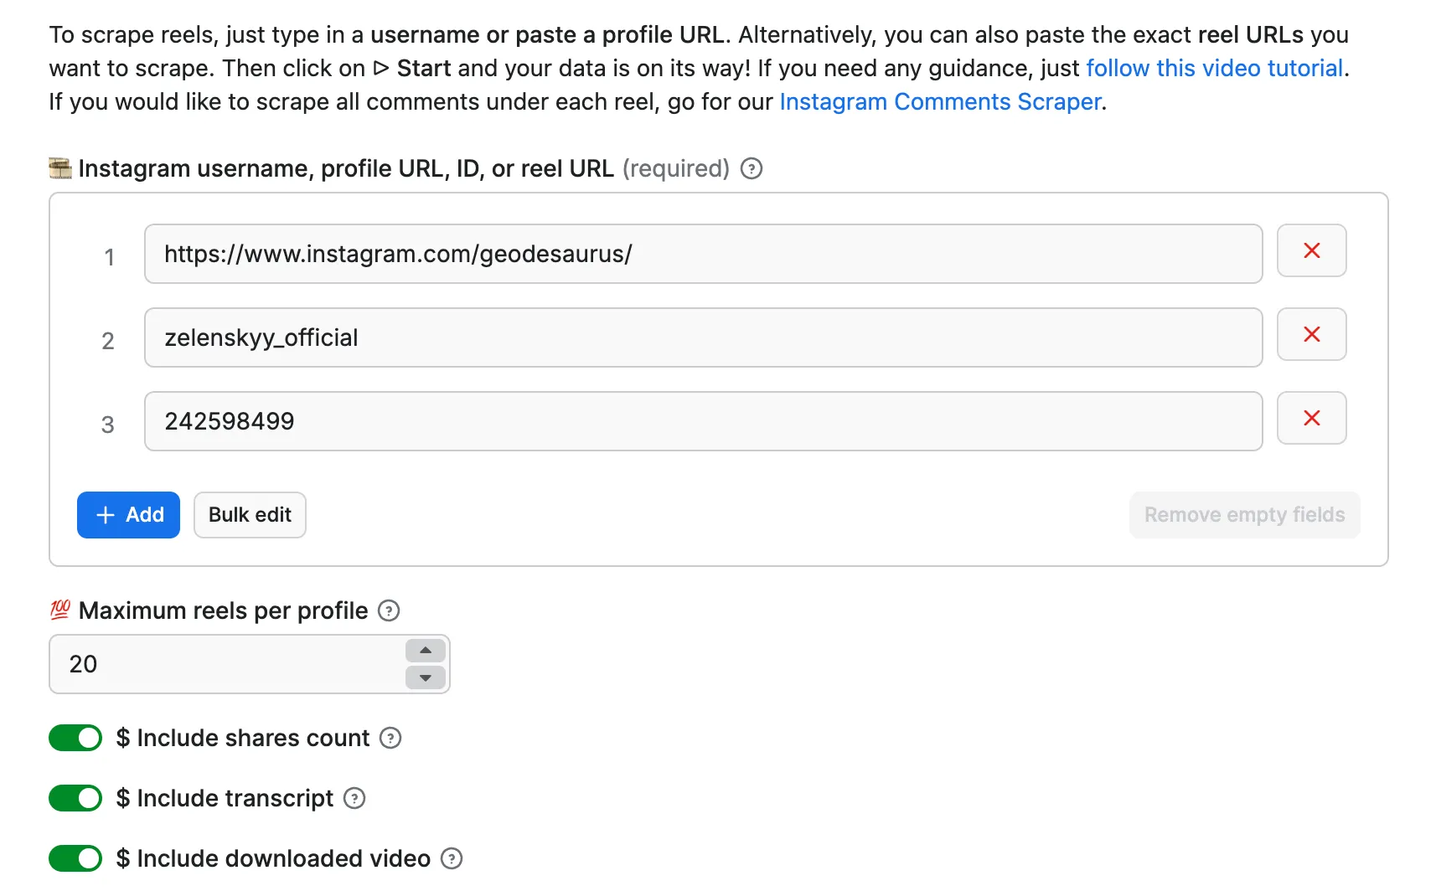This screenshot has width=1436, height=891.
Task: Follow the video tutorial link
Action: pyautogui.click(x=1214, y=68)
